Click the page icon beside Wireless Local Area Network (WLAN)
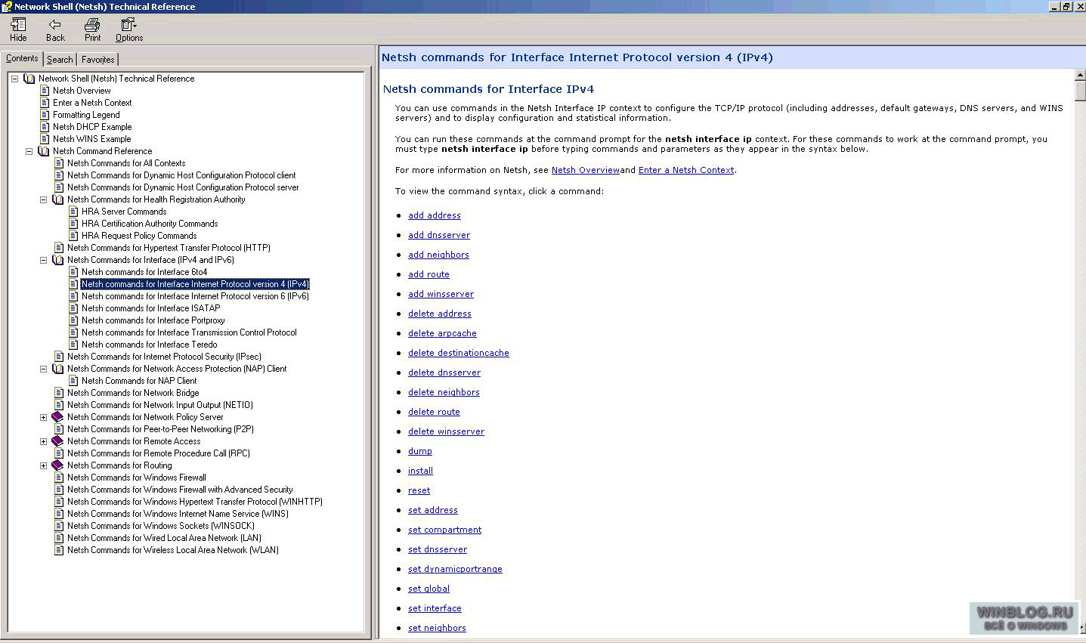 [60, 550]
